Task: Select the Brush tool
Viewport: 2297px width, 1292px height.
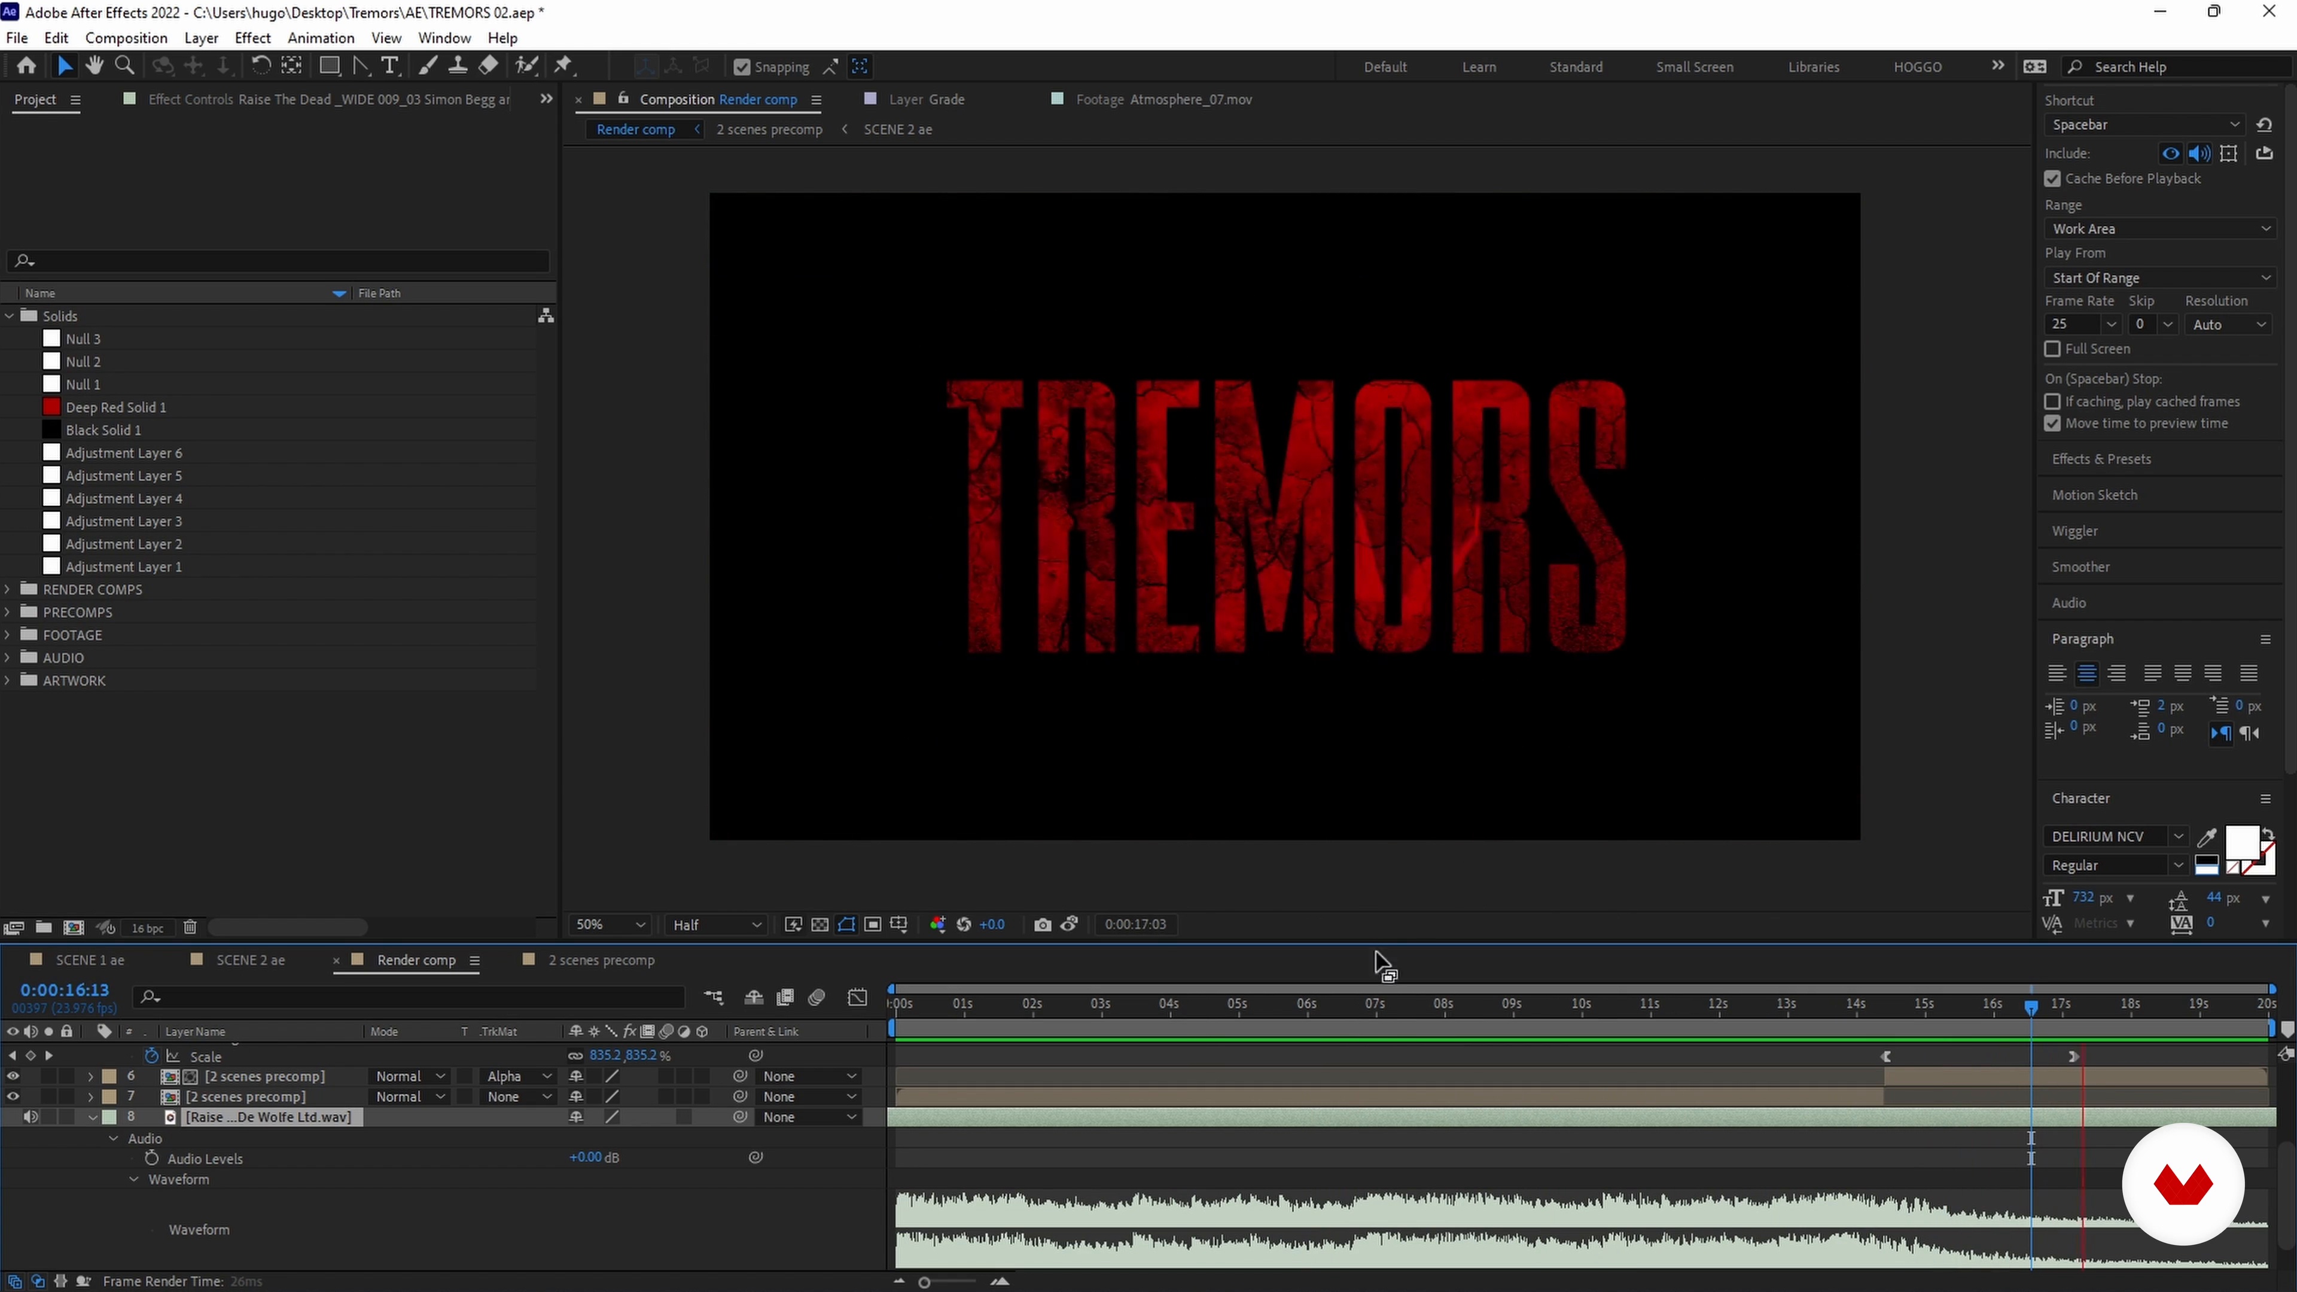Action: pos(428,66)
